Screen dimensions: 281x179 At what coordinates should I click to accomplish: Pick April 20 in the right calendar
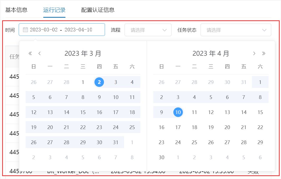[227, 127]
